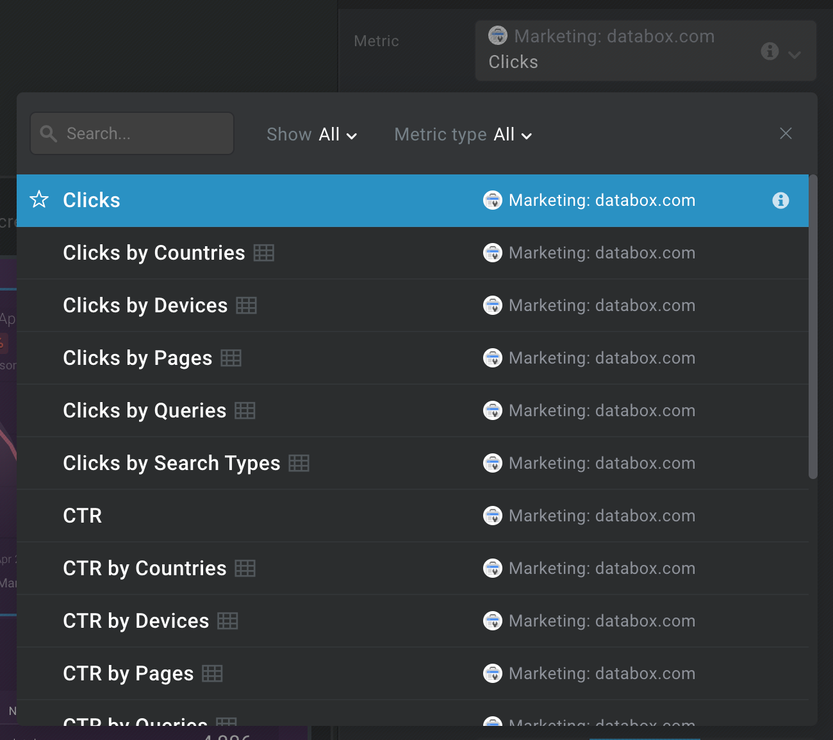Click data source icon in Clicks by Countries row
This screenshot has height=740, width=833.
coord(493,253)
